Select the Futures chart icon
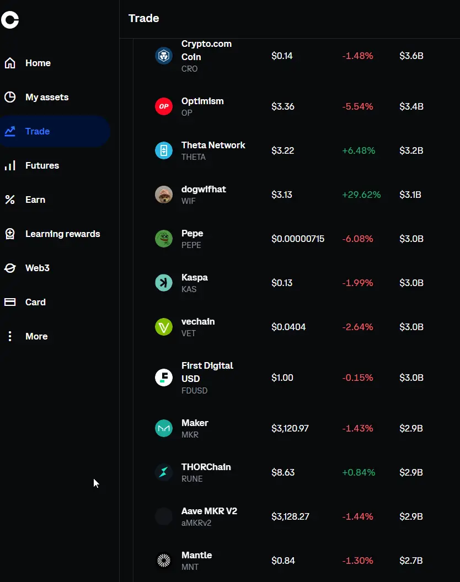 click(x=9, y=165)
